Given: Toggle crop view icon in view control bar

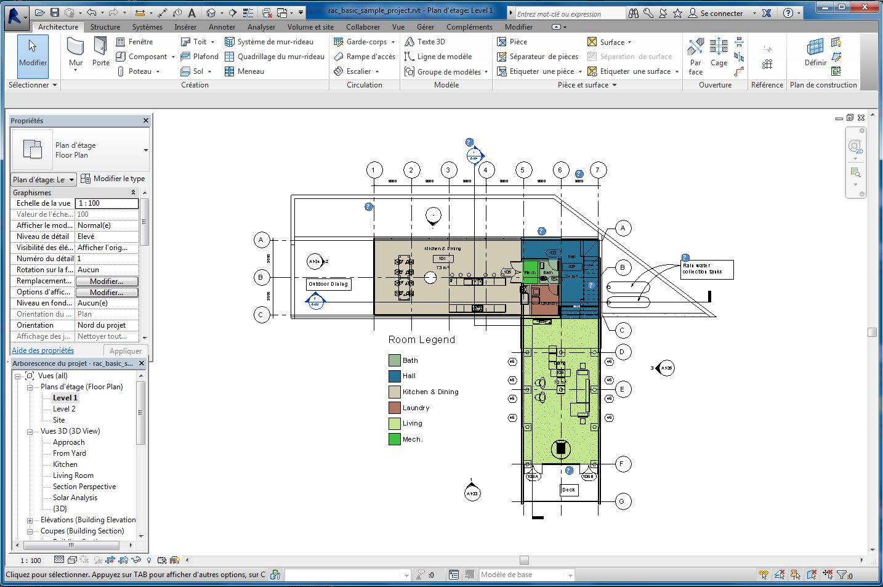Looking at the screenshot, I should pos(110,560).
